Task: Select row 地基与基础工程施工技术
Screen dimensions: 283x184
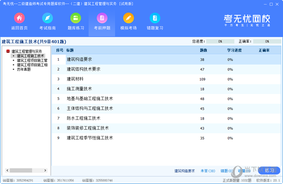Action: [x=166, y=99]
